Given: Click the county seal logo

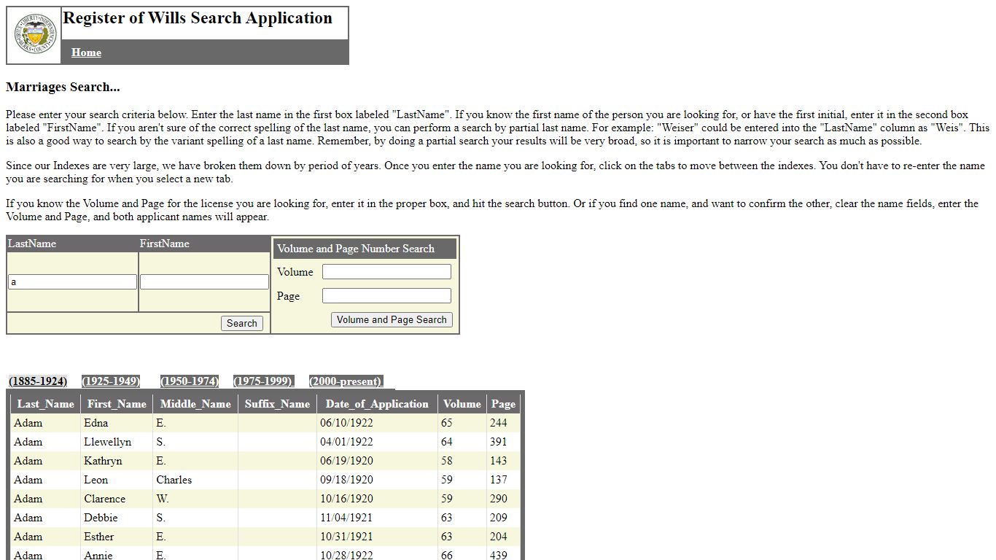Looking at the screenshot, I should point(34,35).
